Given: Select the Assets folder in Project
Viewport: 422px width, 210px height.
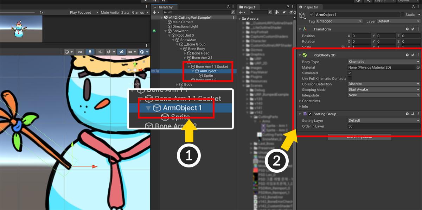Looking at the screenshot, I should pos(252,19).
